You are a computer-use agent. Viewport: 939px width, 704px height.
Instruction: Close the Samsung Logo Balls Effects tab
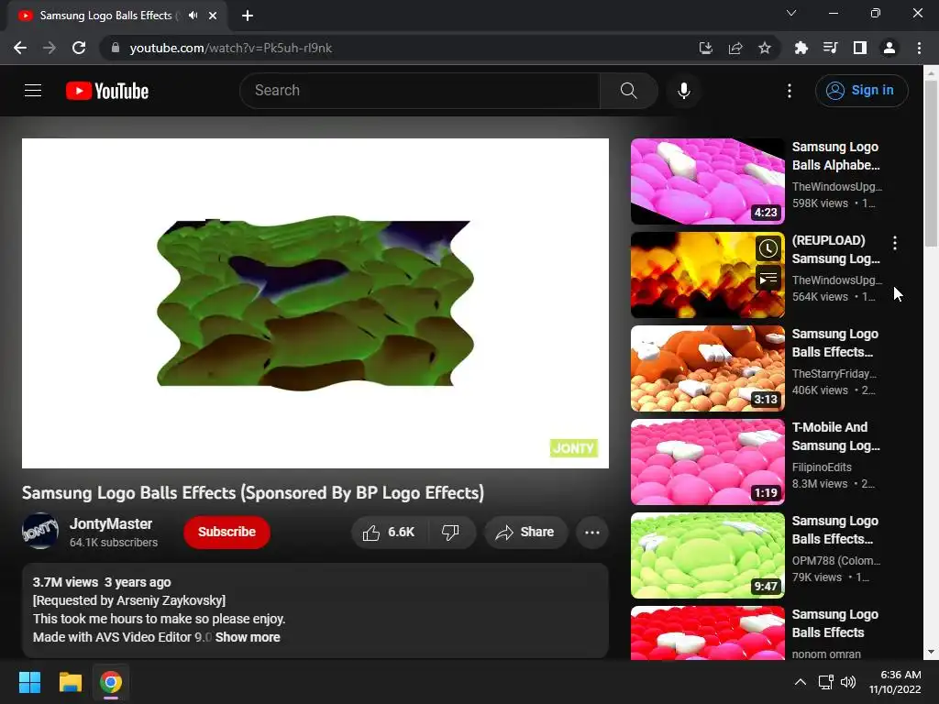[x=213, y=16]
